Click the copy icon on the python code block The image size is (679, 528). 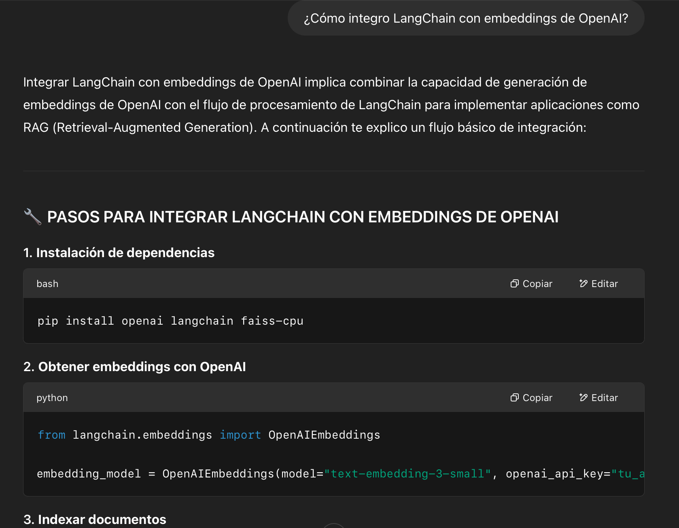click(x=514, y=397)
